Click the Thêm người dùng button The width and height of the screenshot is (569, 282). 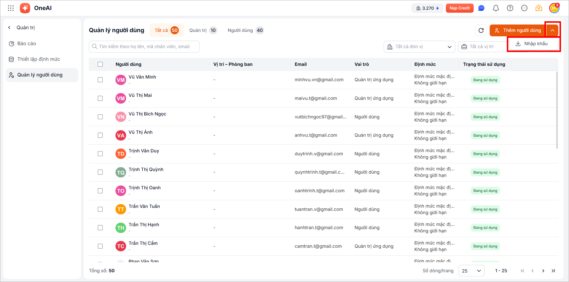tap(518, 30)
